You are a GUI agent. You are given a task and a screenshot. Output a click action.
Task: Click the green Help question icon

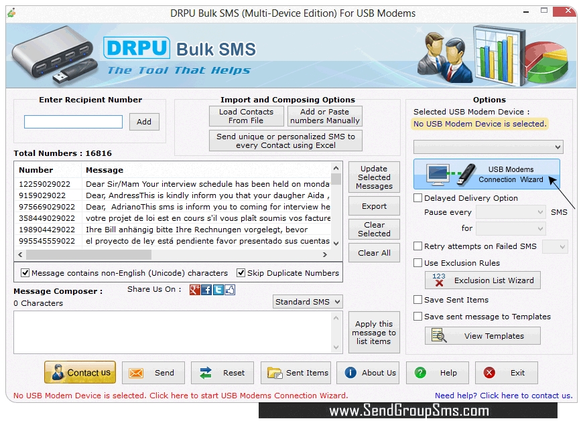(420, 372)
